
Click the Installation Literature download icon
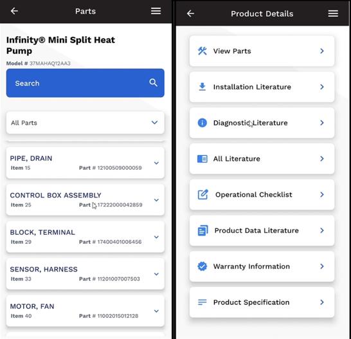(203, 87)
